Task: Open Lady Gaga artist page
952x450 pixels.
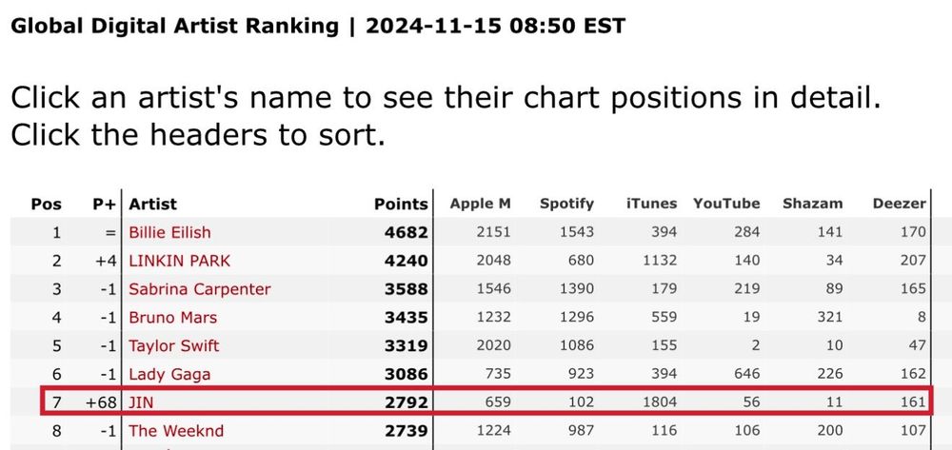Action: point(169,375)
